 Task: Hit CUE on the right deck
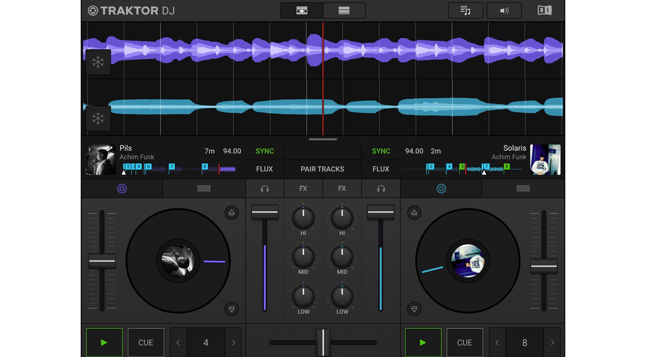click(x=465, y=343)
